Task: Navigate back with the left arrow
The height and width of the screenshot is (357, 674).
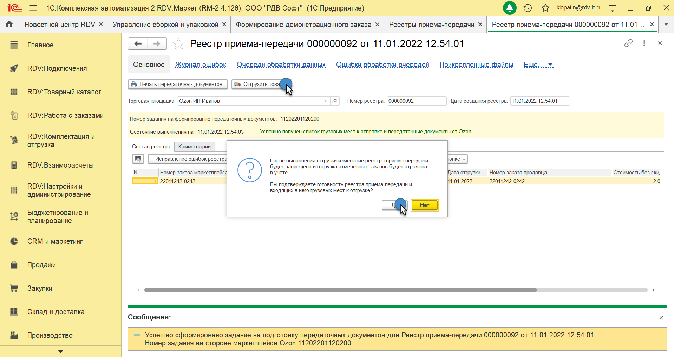Action: (x=138, y=44)
